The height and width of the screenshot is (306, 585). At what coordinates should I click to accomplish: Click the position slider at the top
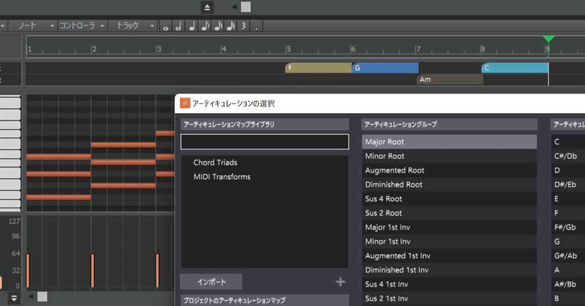pos(245,7)
